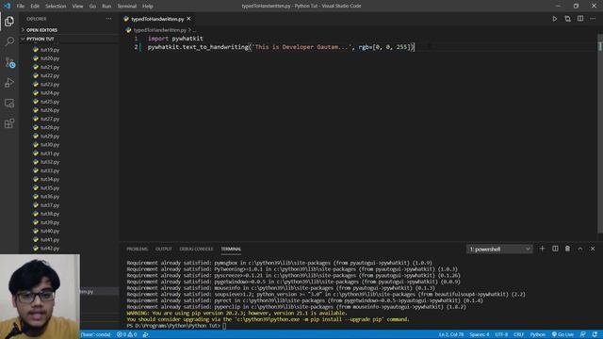Open tut37.py in the explorer
The image size is (603, 339).
(50, 205)
